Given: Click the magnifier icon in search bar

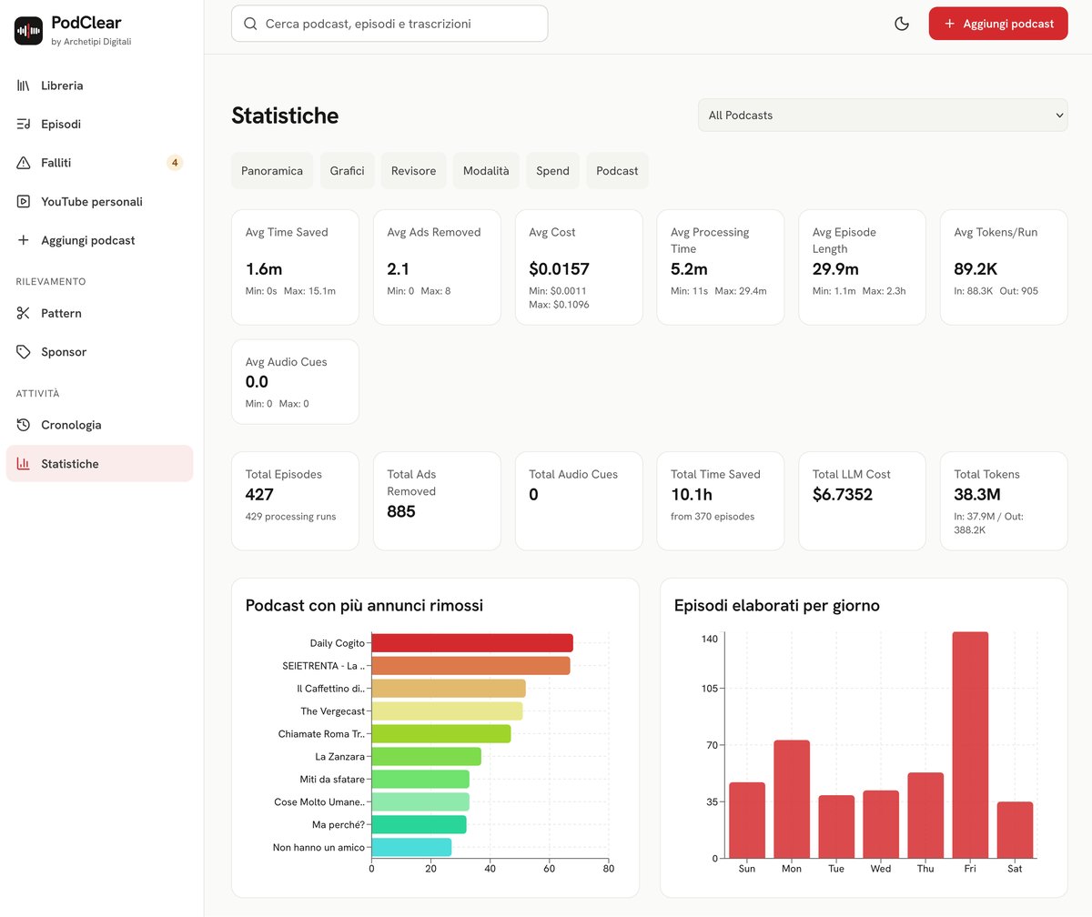Looking at the screenshot, I should (x=250, y=25).
